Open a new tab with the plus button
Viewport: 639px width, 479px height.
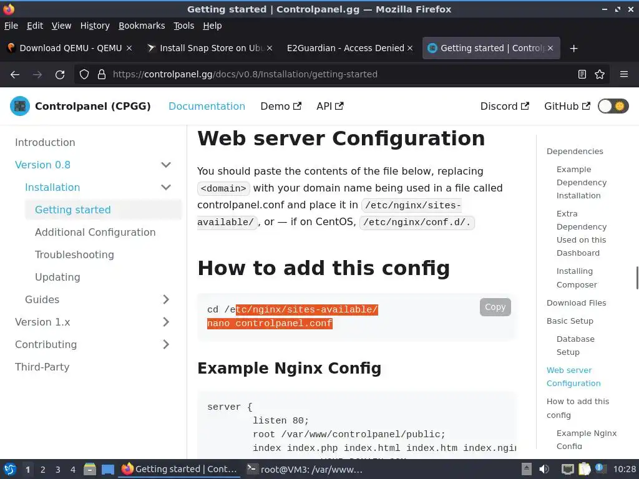point(574,49)
